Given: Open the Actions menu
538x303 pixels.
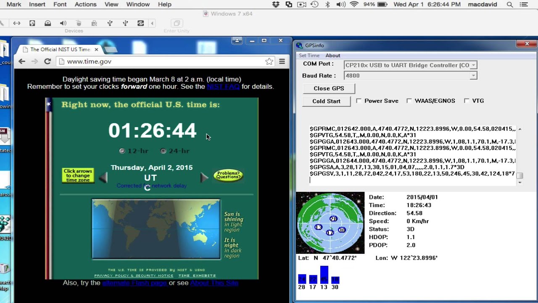Looking at the screenshot, I should 85,4.
